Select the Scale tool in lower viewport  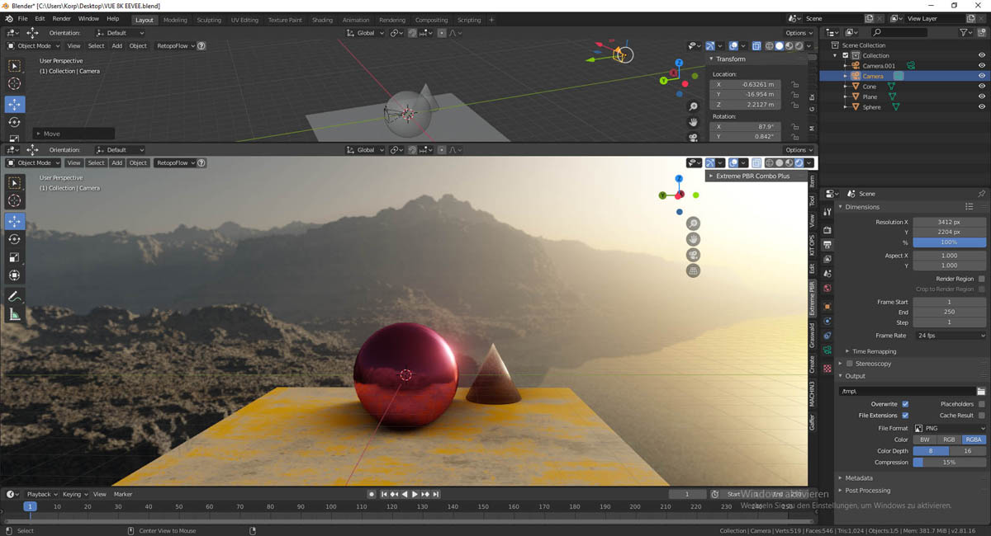click(x=15, y=257)
